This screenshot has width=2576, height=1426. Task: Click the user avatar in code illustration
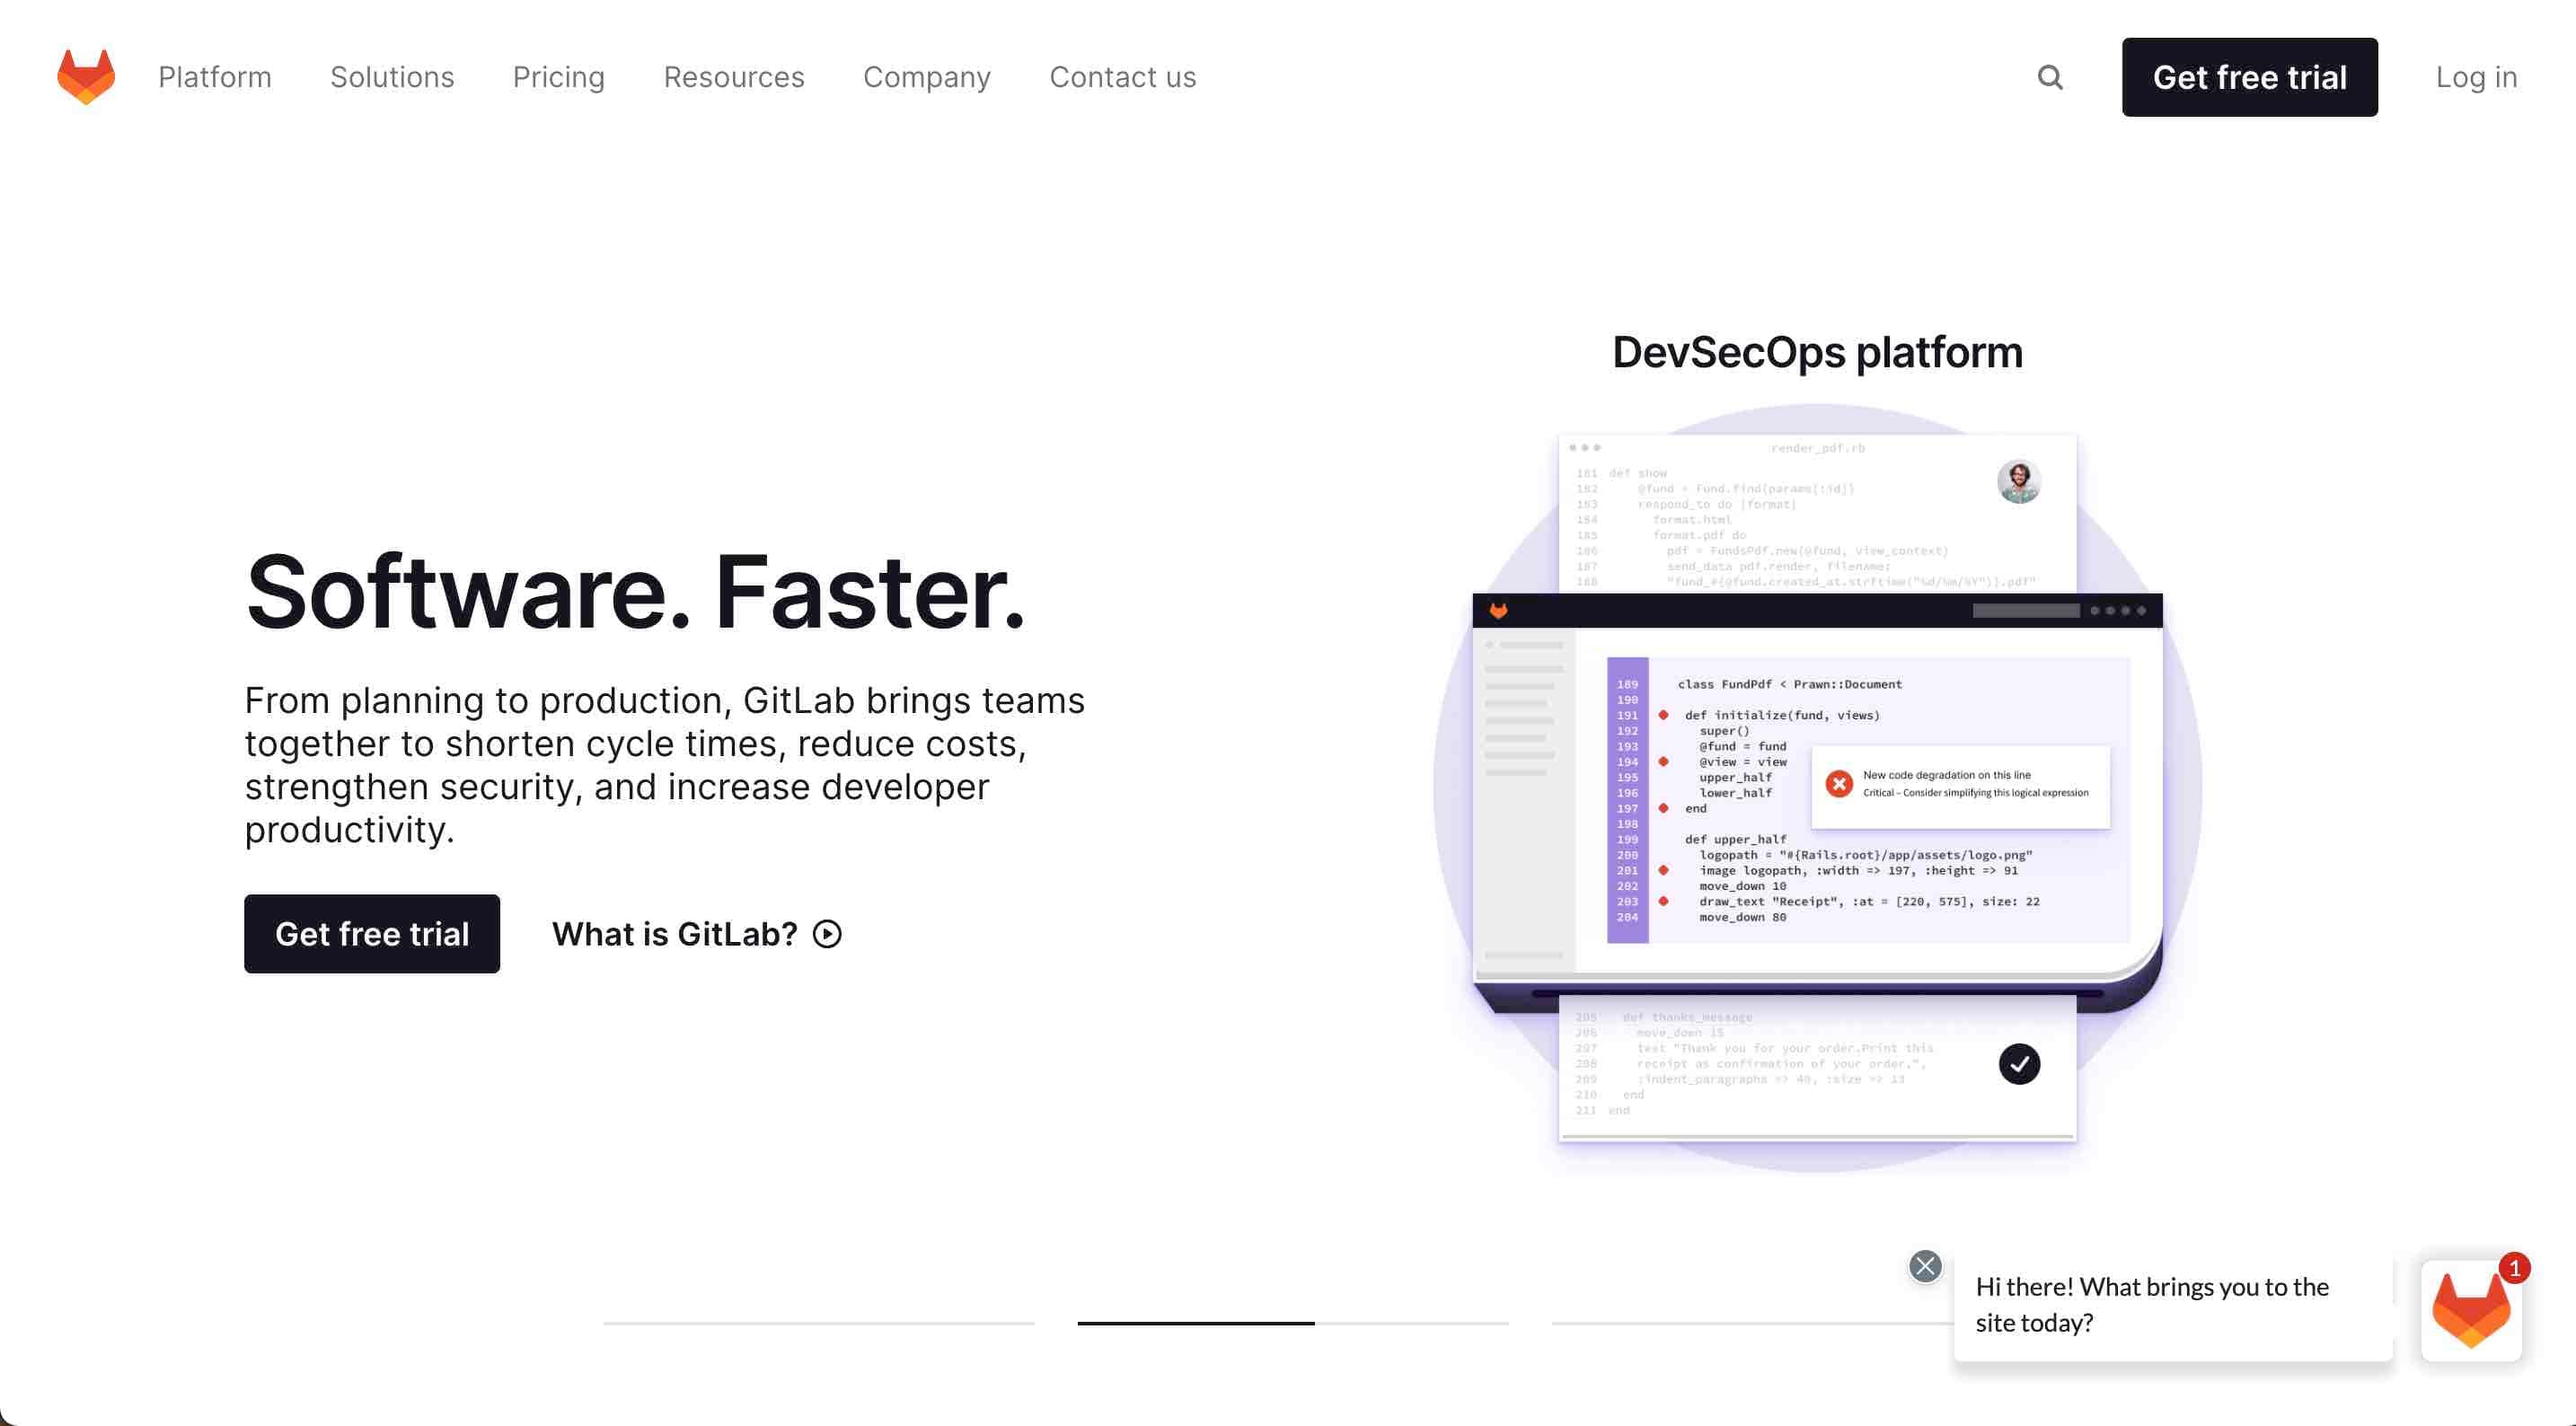[2019, 481]
